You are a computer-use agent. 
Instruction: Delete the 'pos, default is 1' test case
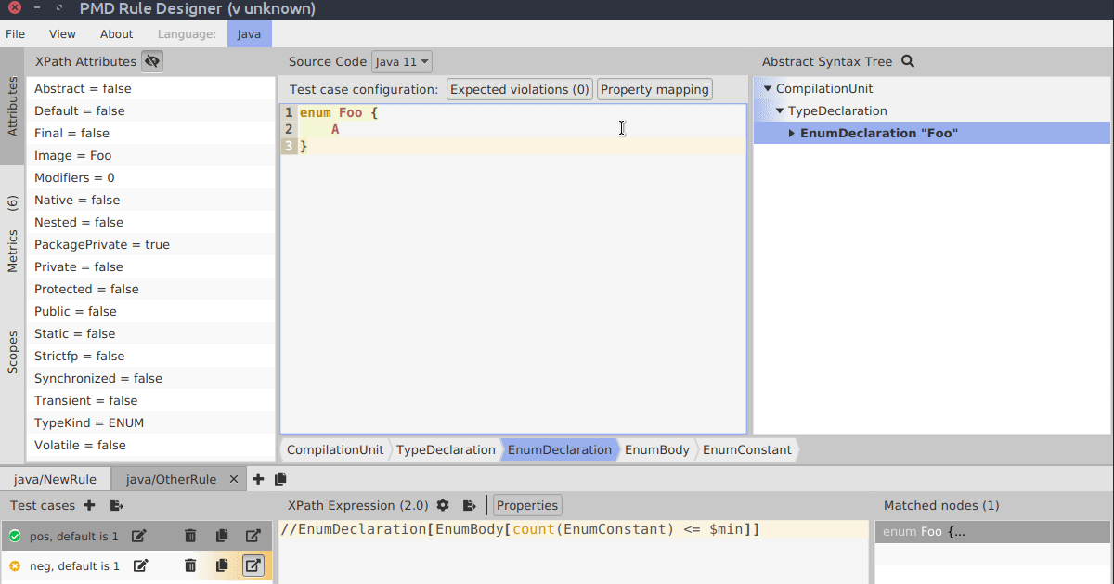click(190, 536)
